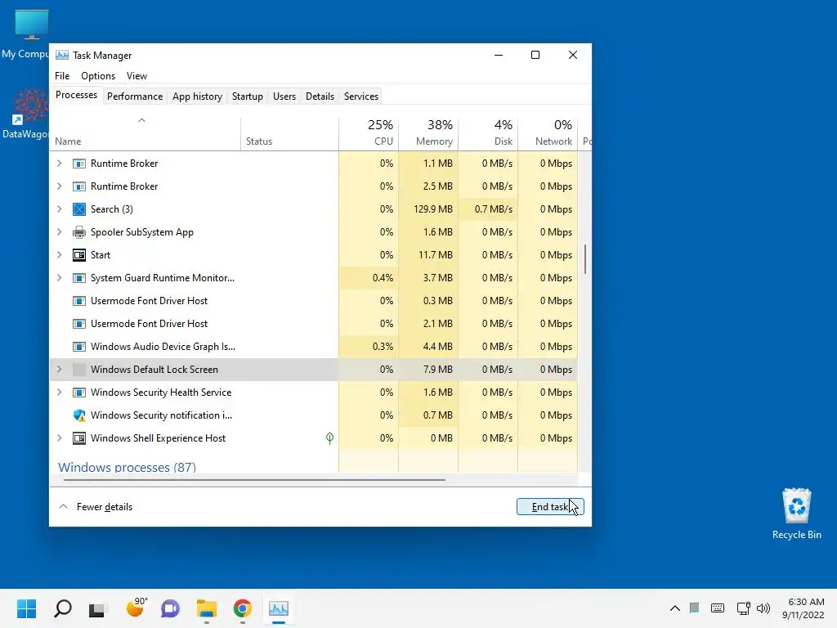This screenshot has width=837, height=628.
Task: Expand the second Runtime Broker row
Action: pos(59,186)
